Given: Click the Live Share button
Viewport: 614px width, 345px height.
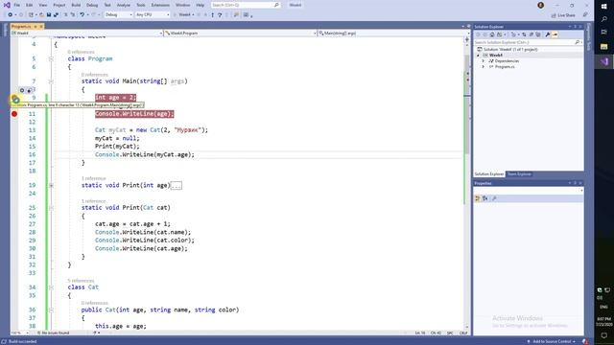Looking at the screenshot, I should 563,15.
